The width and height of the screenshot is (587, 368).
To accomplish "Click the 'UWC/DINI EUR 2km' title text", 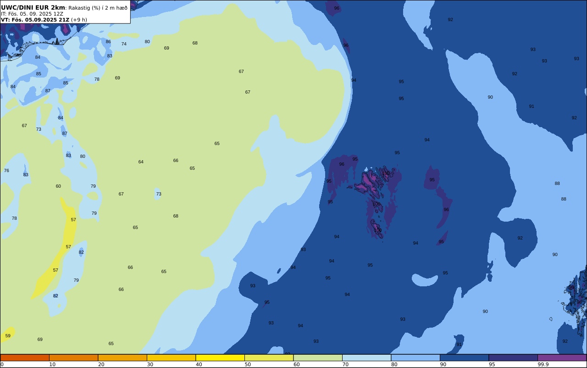I will (x=33, y=7).
